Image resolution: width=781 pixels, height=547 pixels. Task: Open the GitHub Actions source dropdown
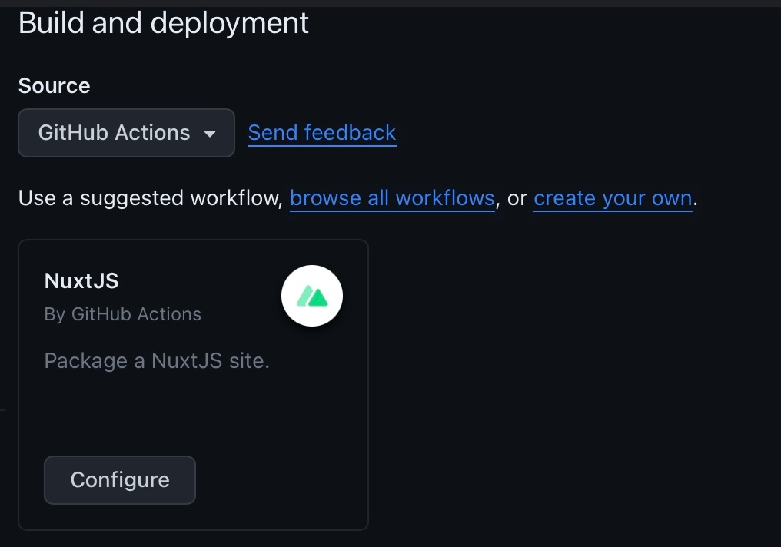[126, 133]
